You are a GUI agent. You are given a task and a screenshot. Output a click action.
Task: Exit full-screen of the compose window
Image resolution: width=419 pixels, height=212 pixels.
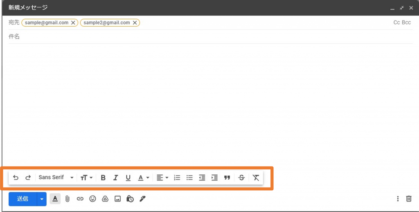pyautogui.click(x=402, y=8)
